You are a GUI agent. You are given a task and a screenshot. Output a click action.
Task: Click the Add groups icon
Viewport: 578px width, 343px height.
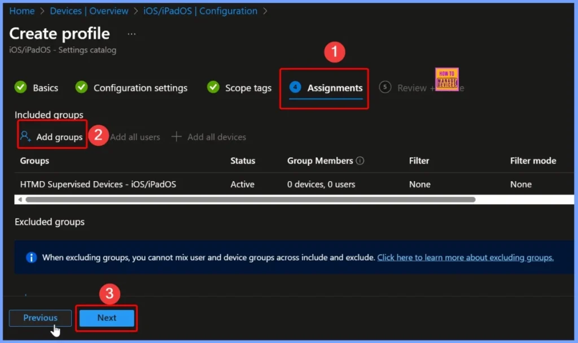point(24,136)
